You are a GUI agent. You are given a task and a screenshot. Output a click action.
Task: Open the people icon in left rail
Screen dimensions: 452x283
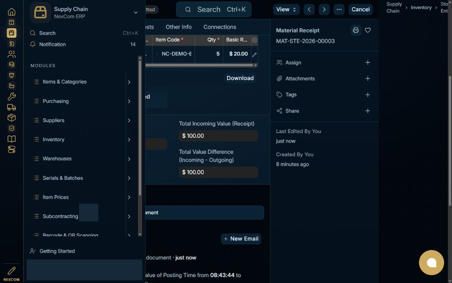point(11,54)
